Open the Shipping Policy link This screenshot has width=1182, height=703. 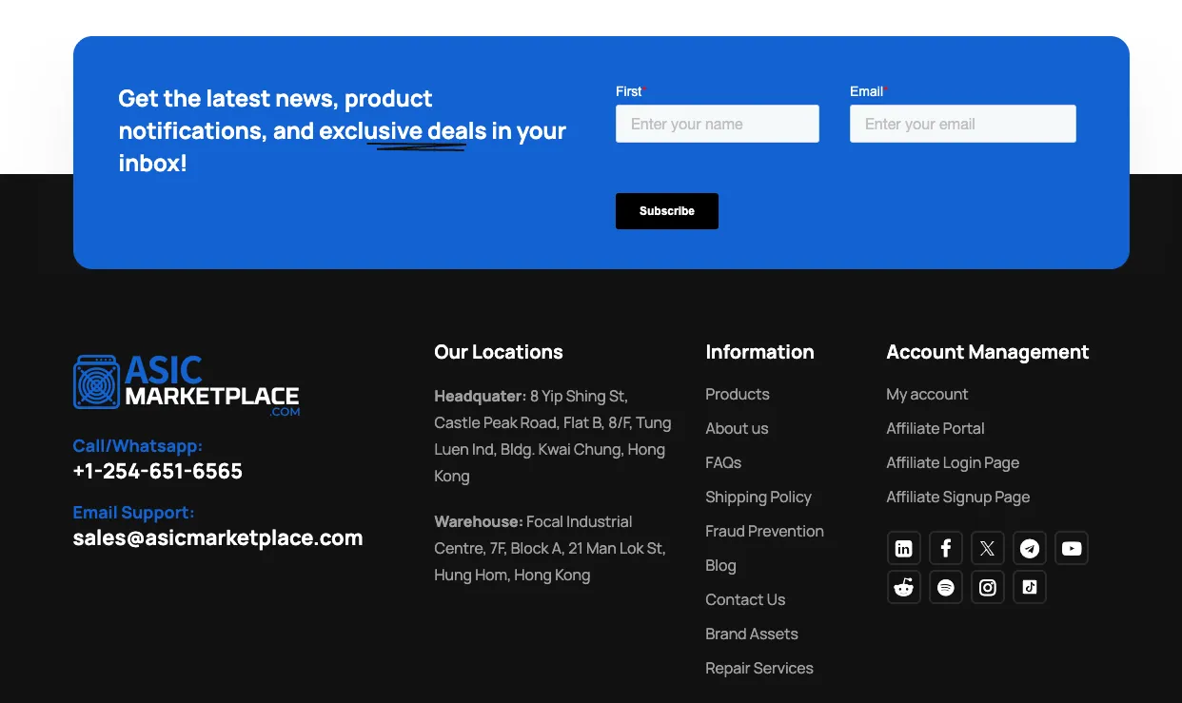pos(758,497)
